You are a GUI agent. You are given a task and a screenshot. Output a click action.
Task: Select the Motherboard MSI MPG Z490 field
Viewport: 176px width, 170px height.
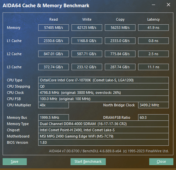tap(104, 136)
